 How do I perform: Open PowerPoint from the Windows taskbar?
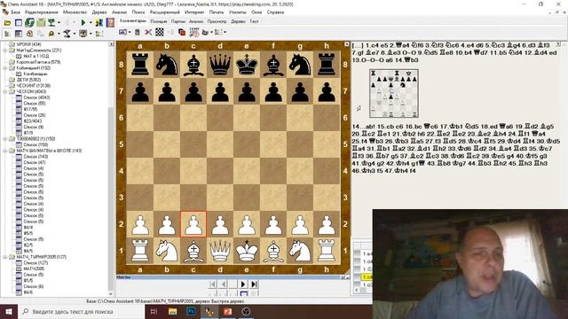click(x=227, y=311)
